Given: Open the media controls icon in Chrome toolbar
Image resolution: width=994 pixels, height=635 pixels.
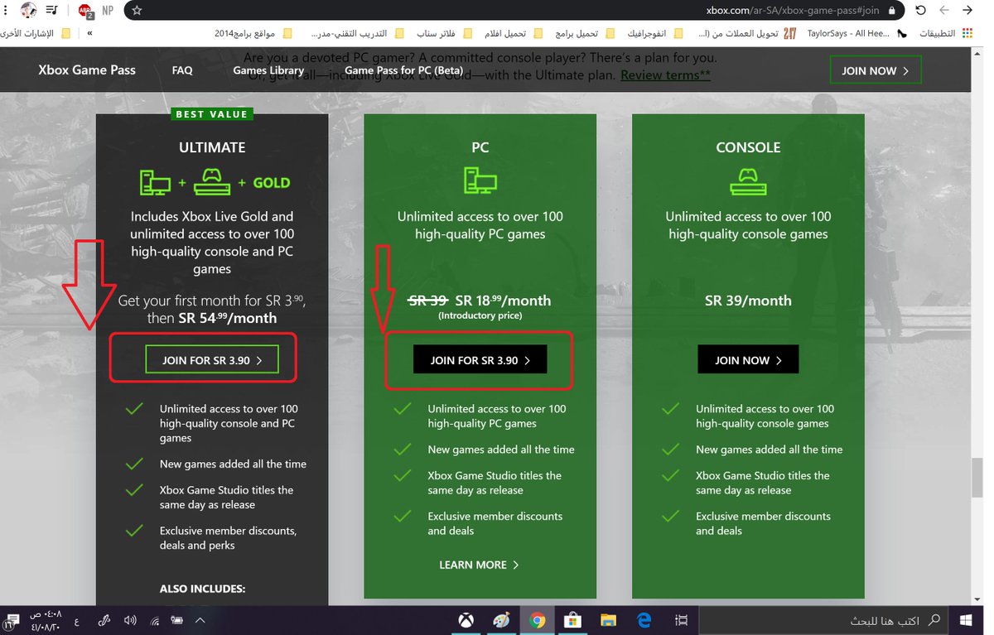Looking at the screenshot, I should click(52, 11).
